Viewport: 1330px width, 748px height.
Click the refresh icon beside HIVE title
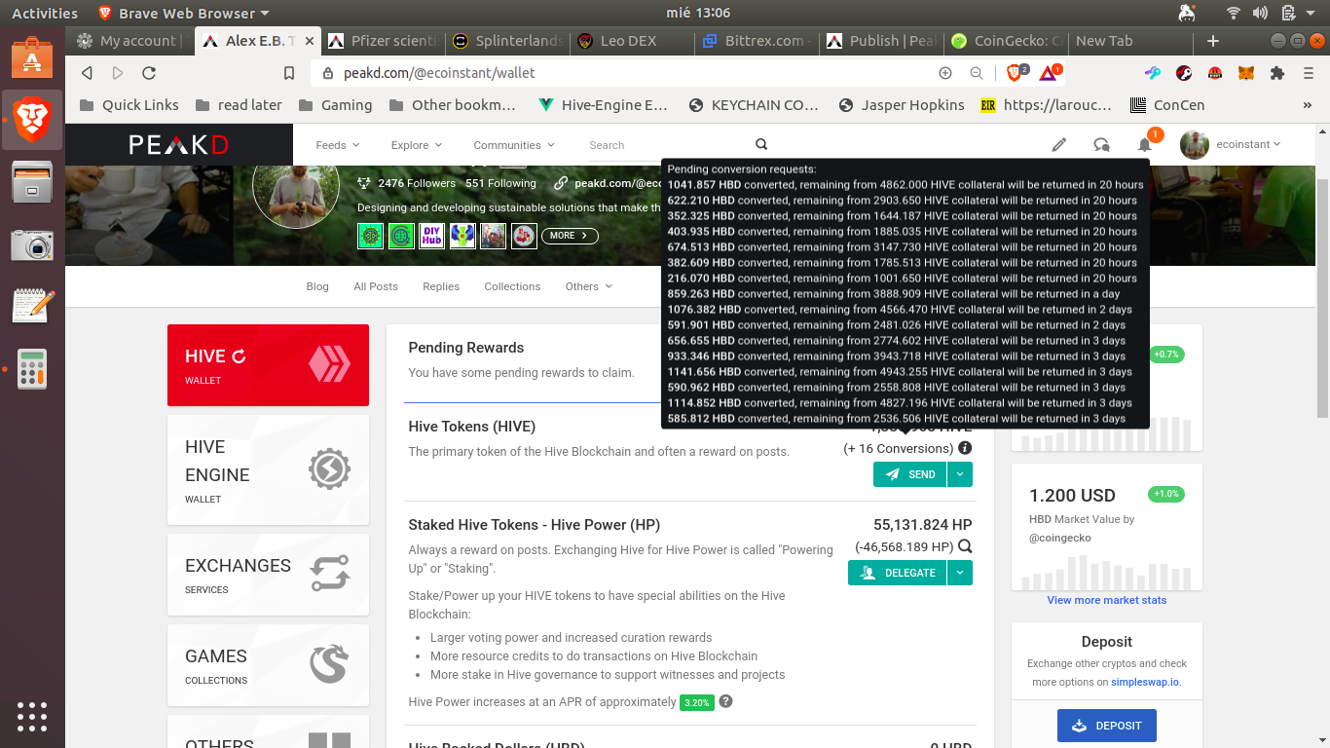(x=239, y=356)
